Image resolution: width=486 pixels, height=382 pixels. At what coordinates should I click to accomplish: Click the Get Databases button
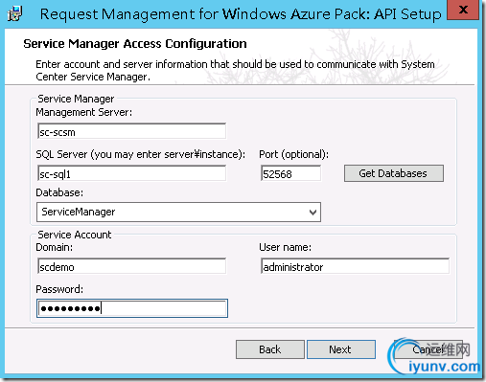pos(394,173)
